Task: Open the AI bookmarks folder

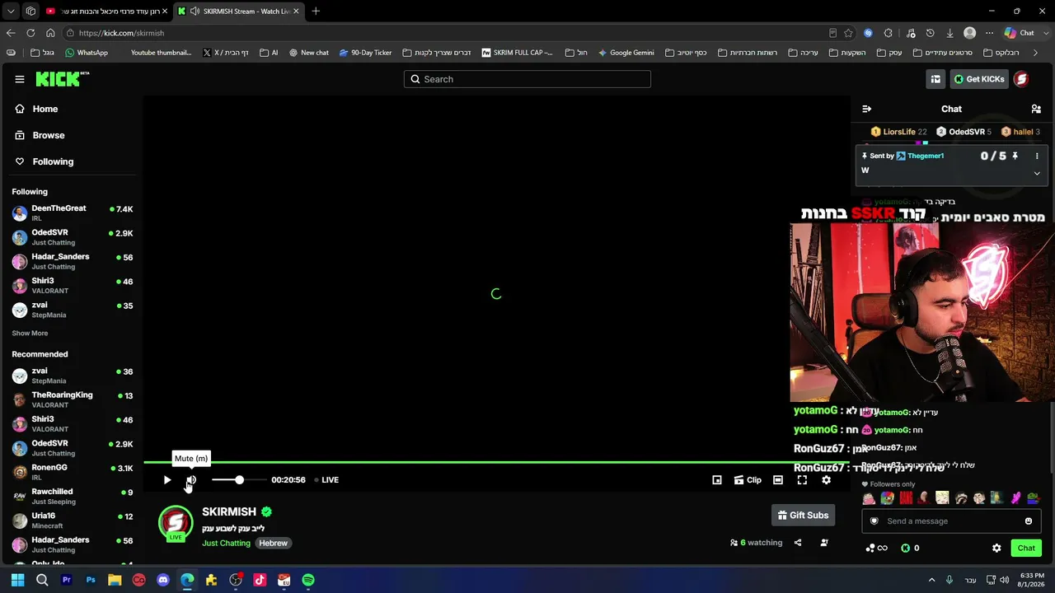Action: (269, 53)
